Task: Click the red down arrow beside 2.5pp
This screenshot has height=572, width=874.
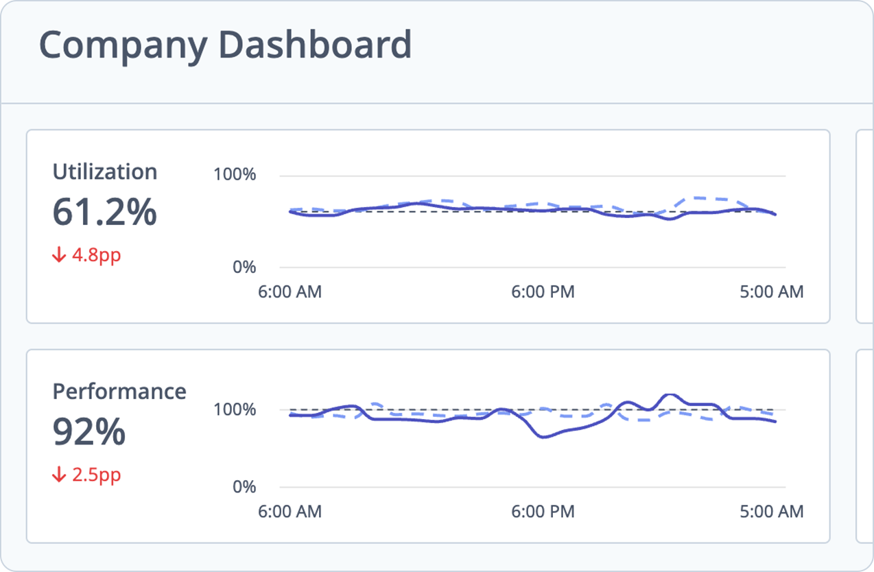Action: [x=59, y=474]
